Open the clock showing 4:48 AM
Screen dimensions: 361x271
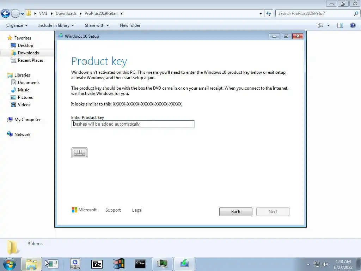click(343, 264)
